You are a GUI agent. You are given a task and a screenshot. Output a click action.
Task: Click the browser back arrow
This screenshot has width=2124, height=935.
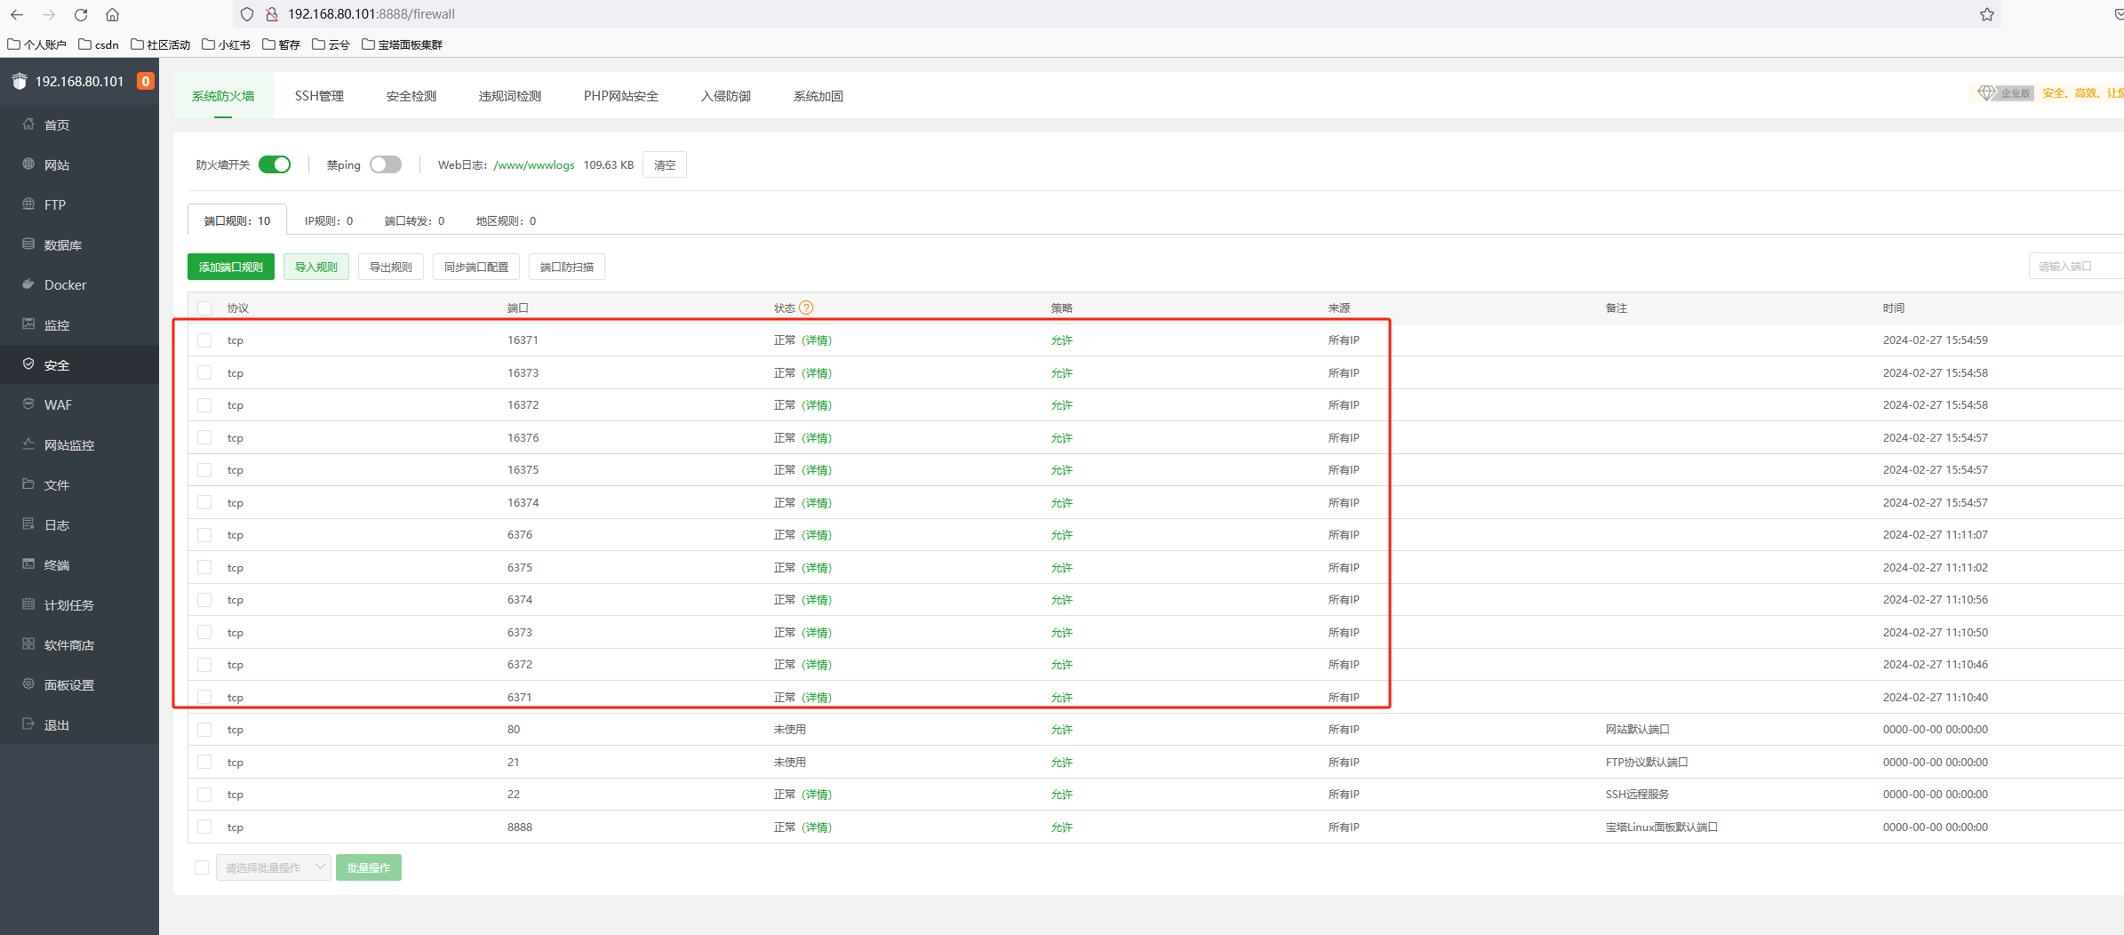pyautogui.click(x=17, y=14)
